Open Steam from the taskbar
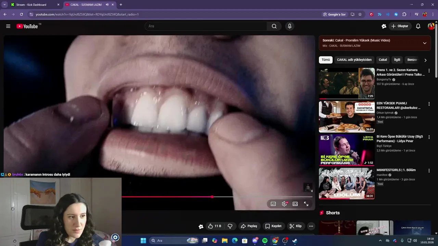 (295, 241)
